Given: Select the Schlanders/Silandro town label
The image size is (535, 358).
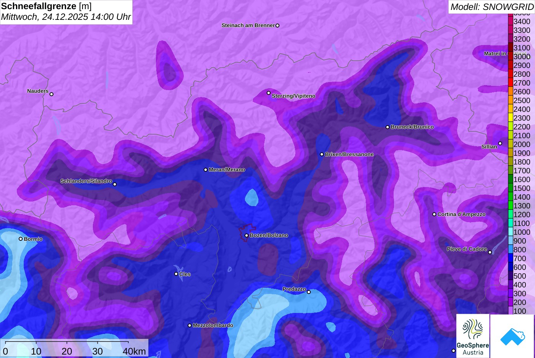Looking at the screenshot, I should coord(86,181).
